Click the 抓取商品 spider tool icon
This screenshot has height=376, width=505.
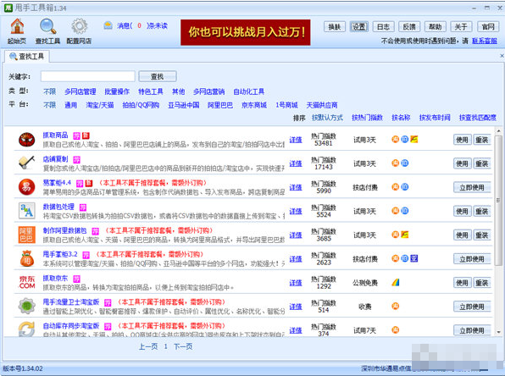27,140
